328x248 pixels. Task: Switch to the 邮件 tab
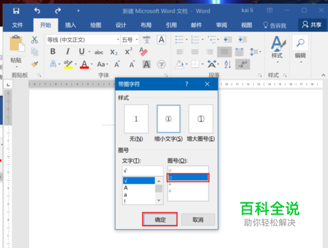coord(196,25)
